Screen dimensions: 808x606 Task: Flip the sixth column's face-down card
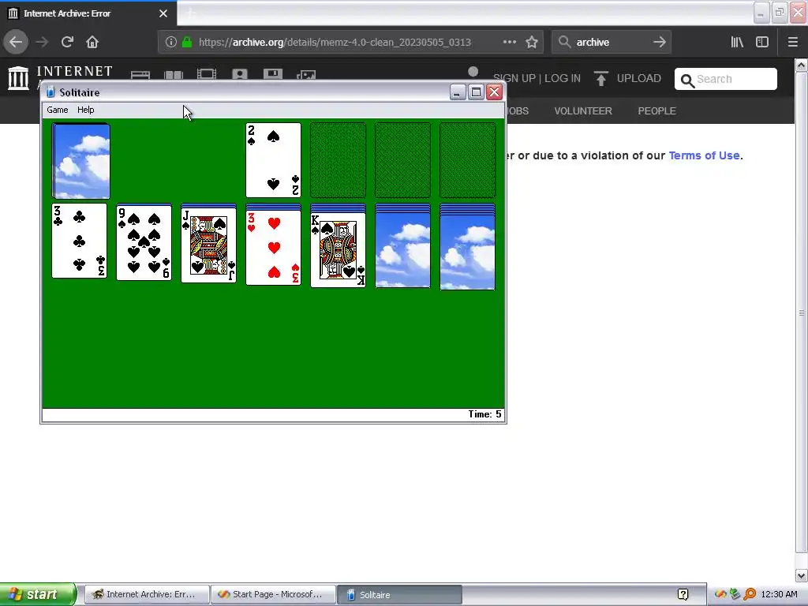tap(402, 250)
